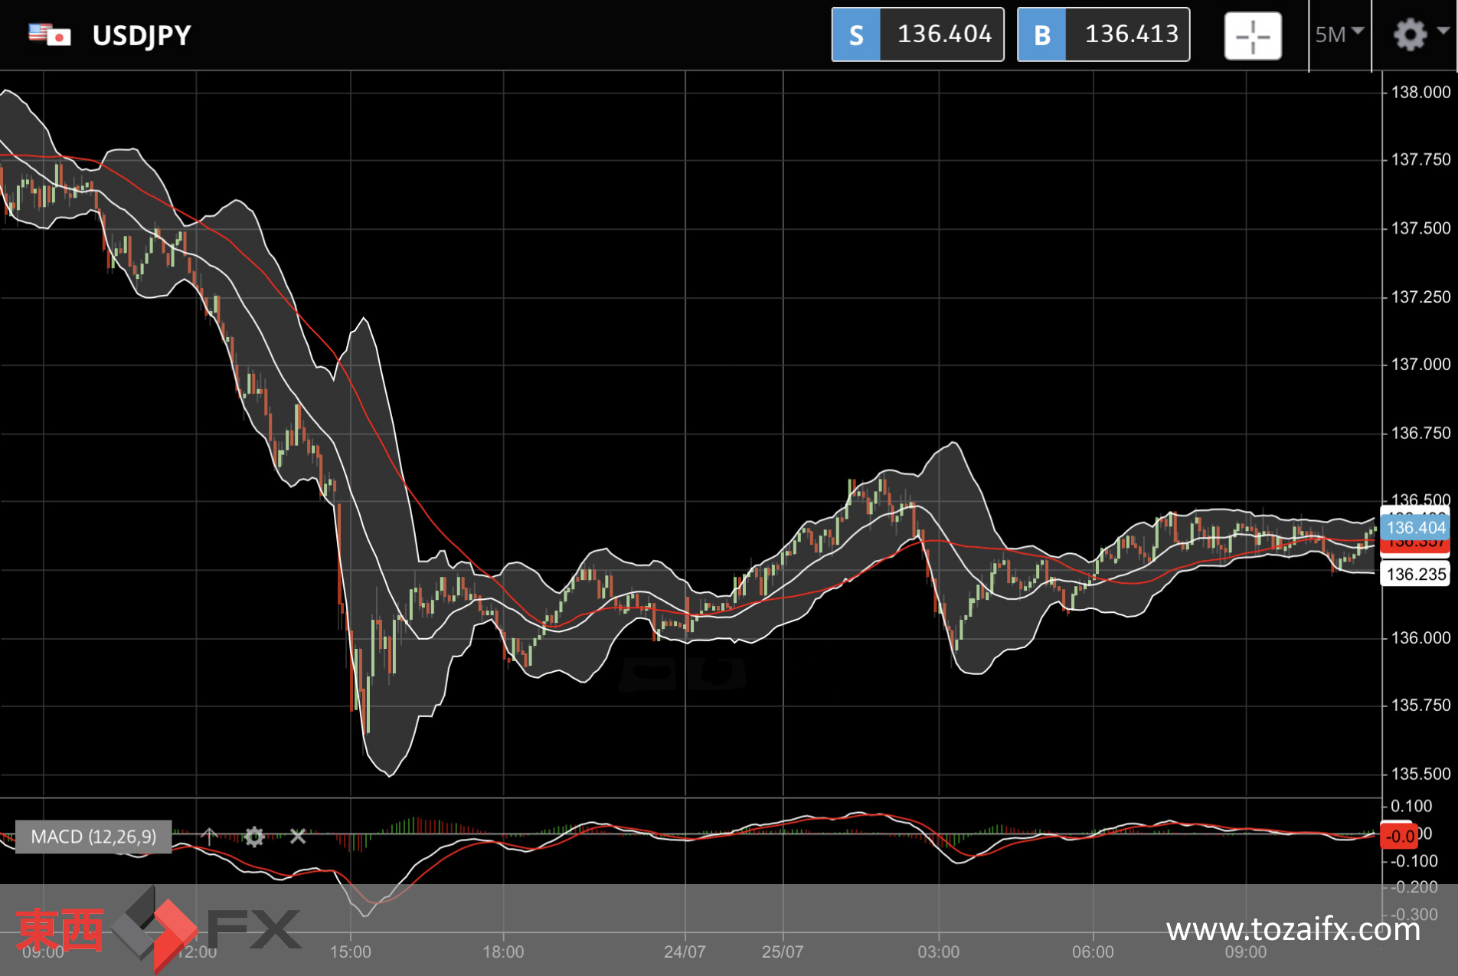Click the 0.100 MACD scale label

pyautogui.click(x=1411, y=806)
